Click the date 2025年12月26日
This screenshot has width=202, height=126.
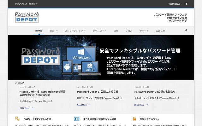(27, 87)
